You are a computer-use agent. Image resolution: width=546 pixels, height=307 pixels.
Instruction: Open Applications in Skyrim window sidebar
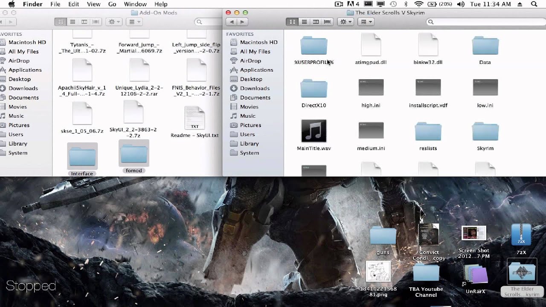click(x=256, y=70)
